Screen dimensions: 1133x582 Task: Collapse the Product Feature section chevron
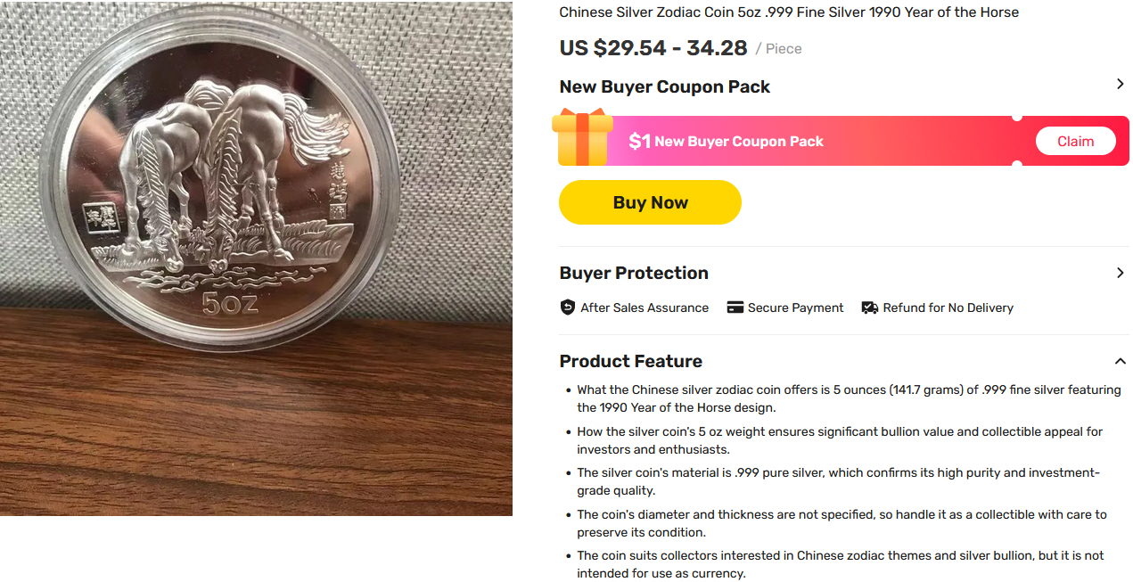[1121, 361]
